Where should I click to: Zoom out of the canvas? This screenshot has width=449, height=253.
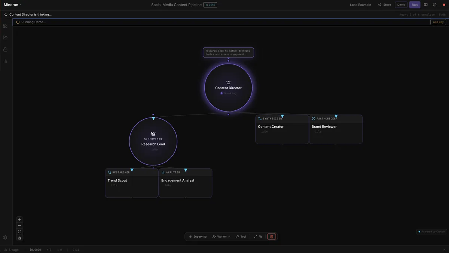[20, 226]
